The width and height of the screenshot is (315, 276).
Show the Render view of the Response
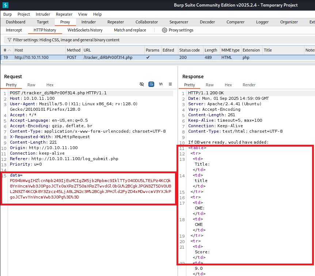tap(249, 85)
